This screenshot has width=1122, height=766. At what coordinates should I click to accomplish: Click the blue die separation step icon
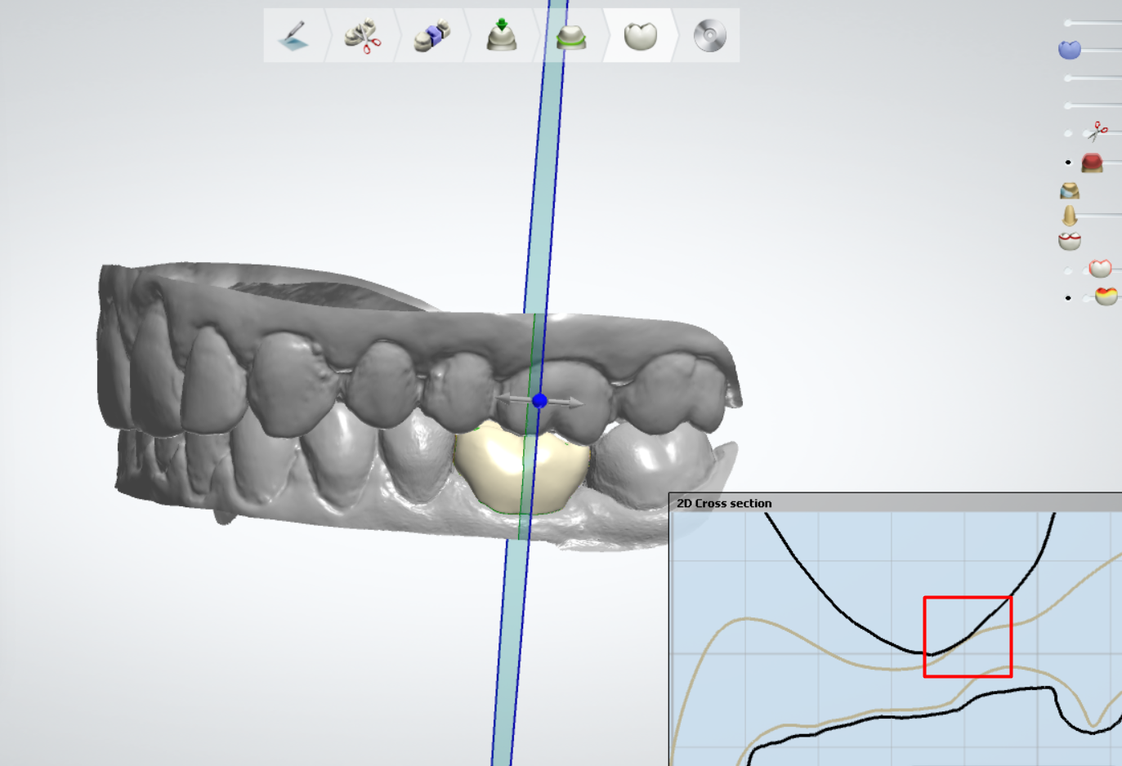pyautogui.click(x=432, y=36)
